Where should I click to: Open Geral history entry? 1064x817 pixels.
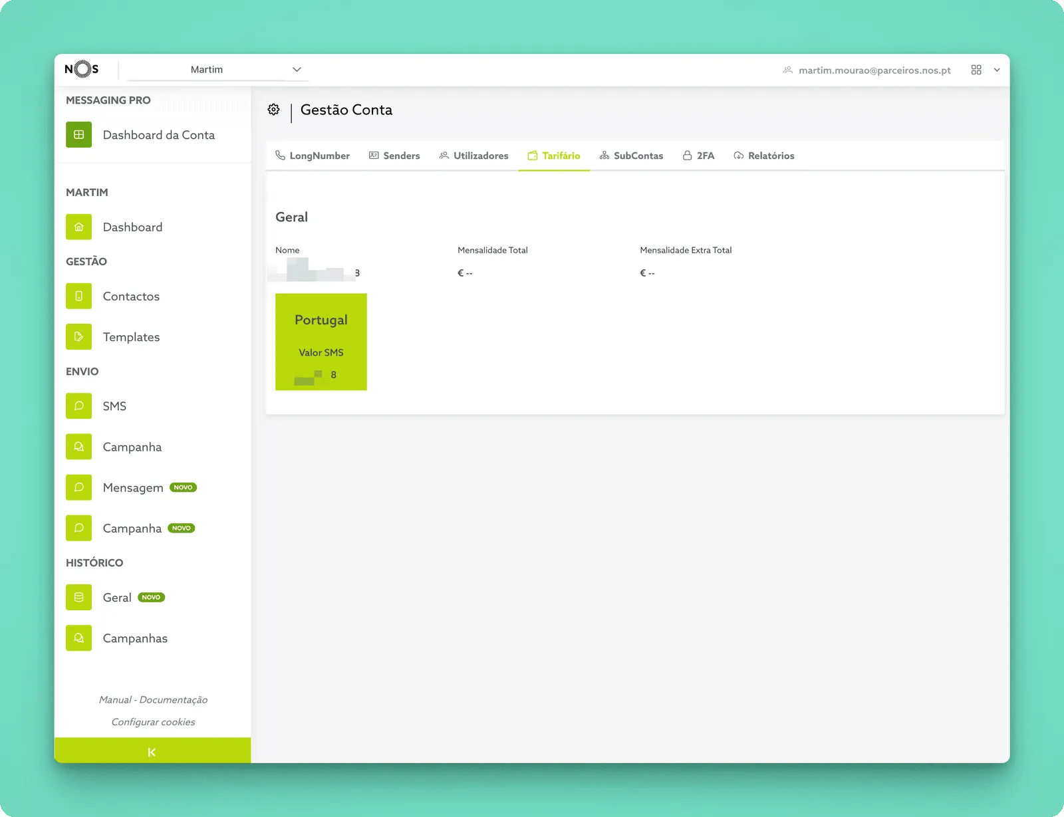[x=117, y=598]
